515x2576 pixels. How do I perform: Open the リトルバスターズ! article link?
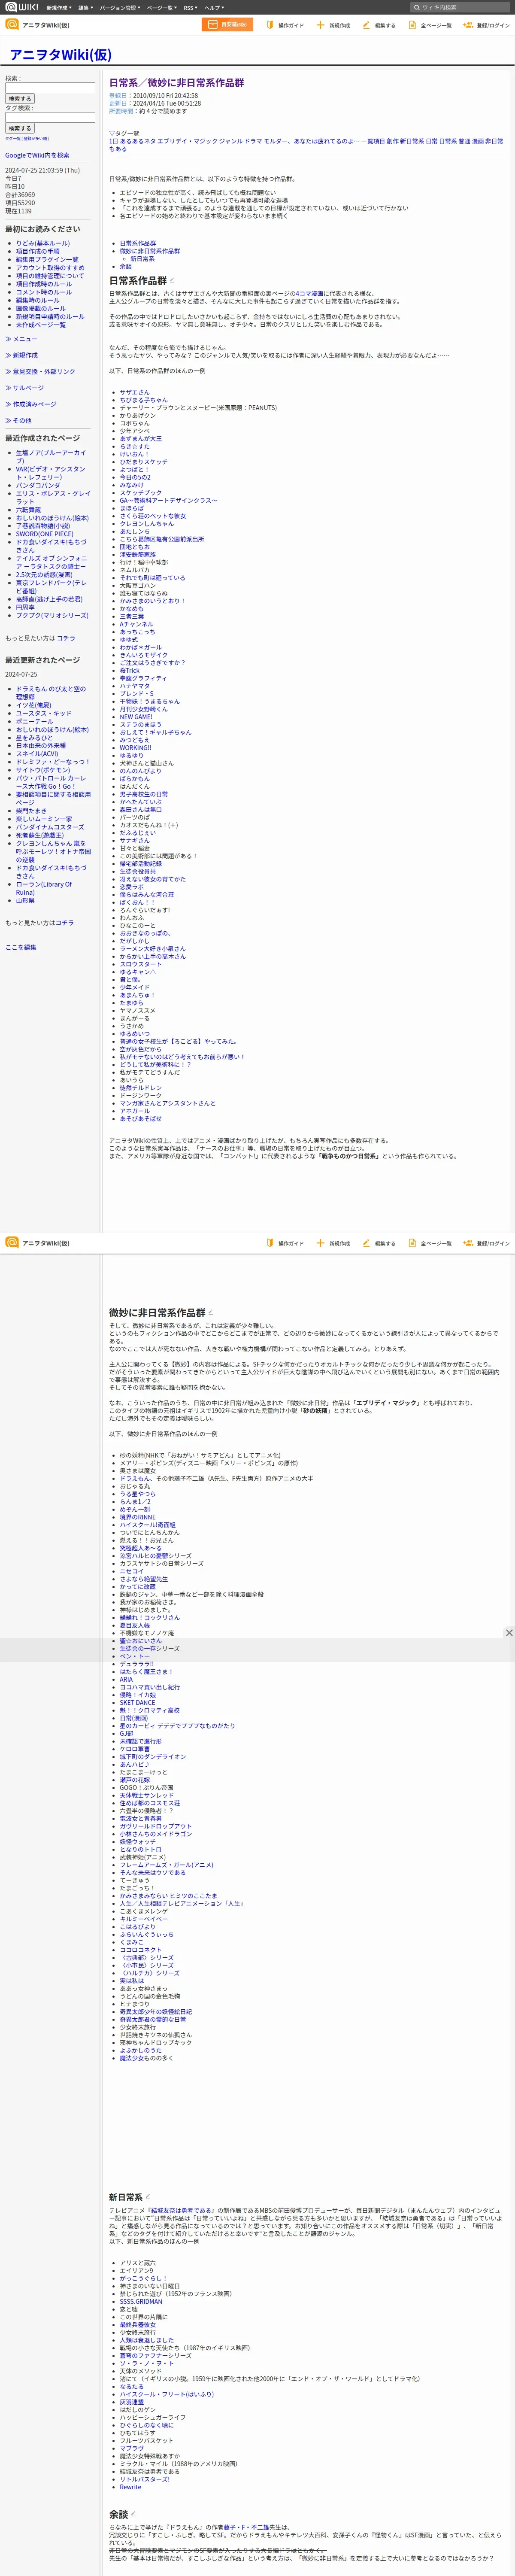point(145,2479)
